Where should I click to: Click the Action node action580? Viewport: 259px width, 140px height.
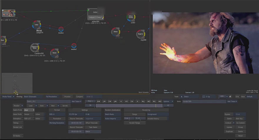[x=95, y=14]
